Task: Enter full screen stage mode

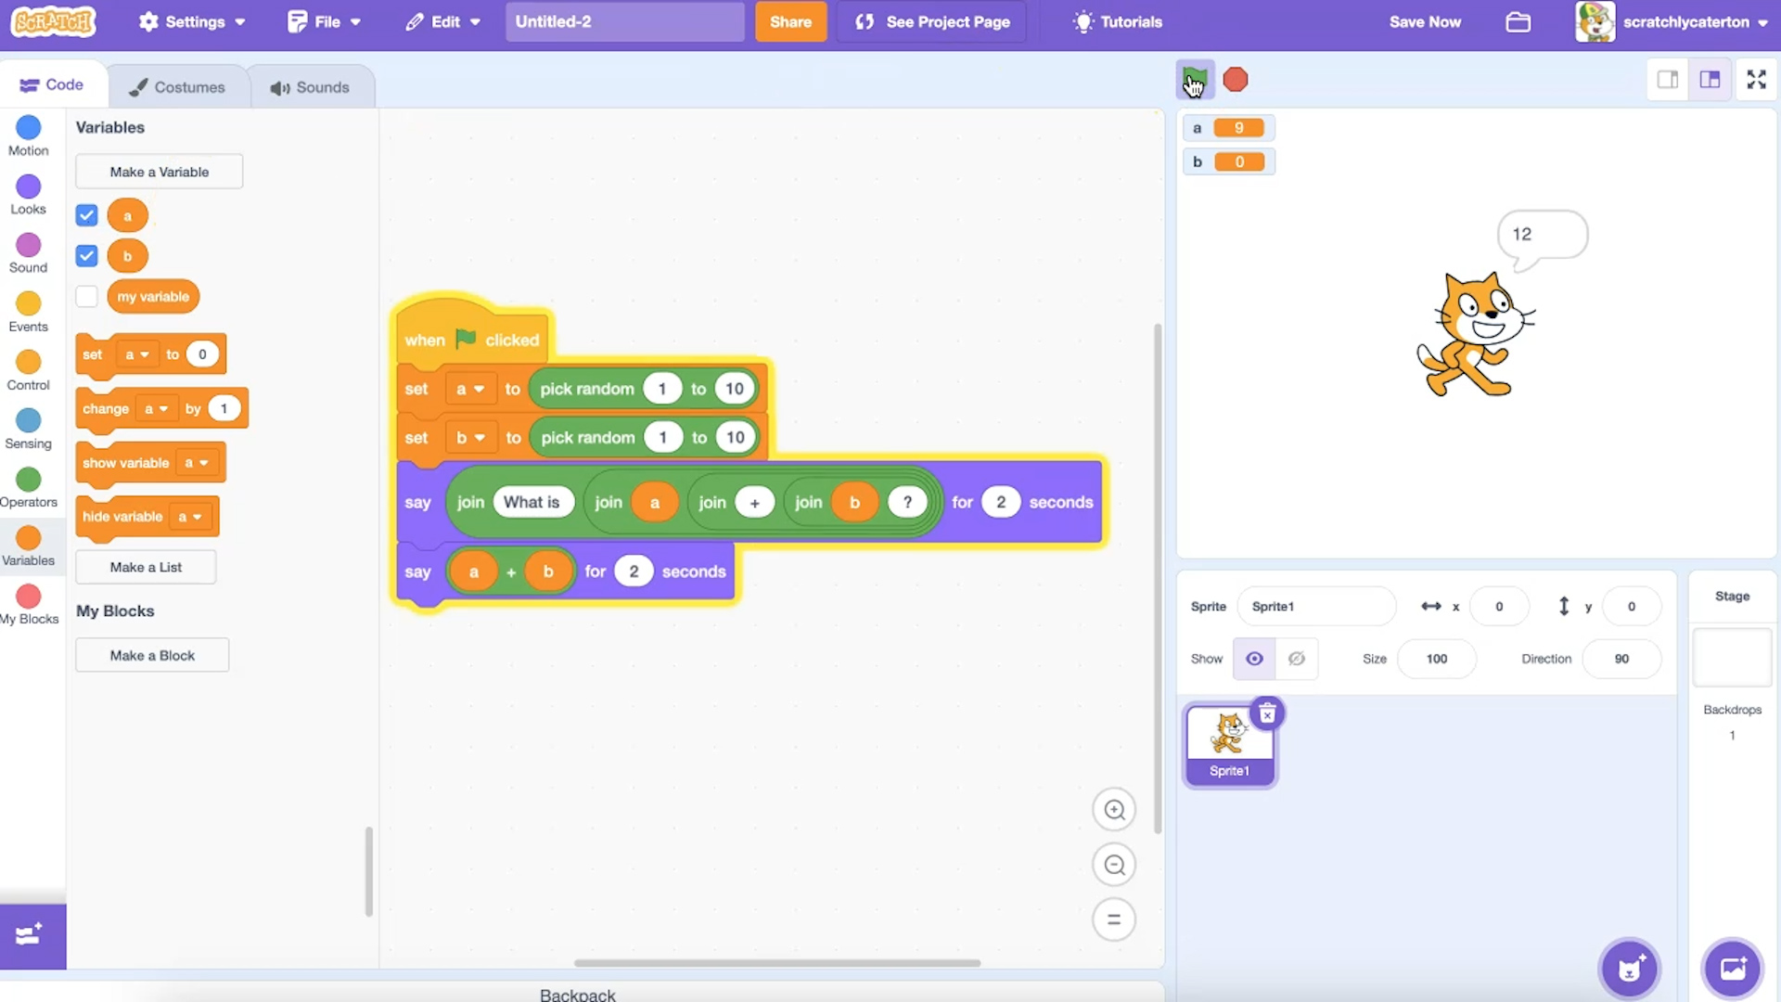Action: (x=1757, y=80)
